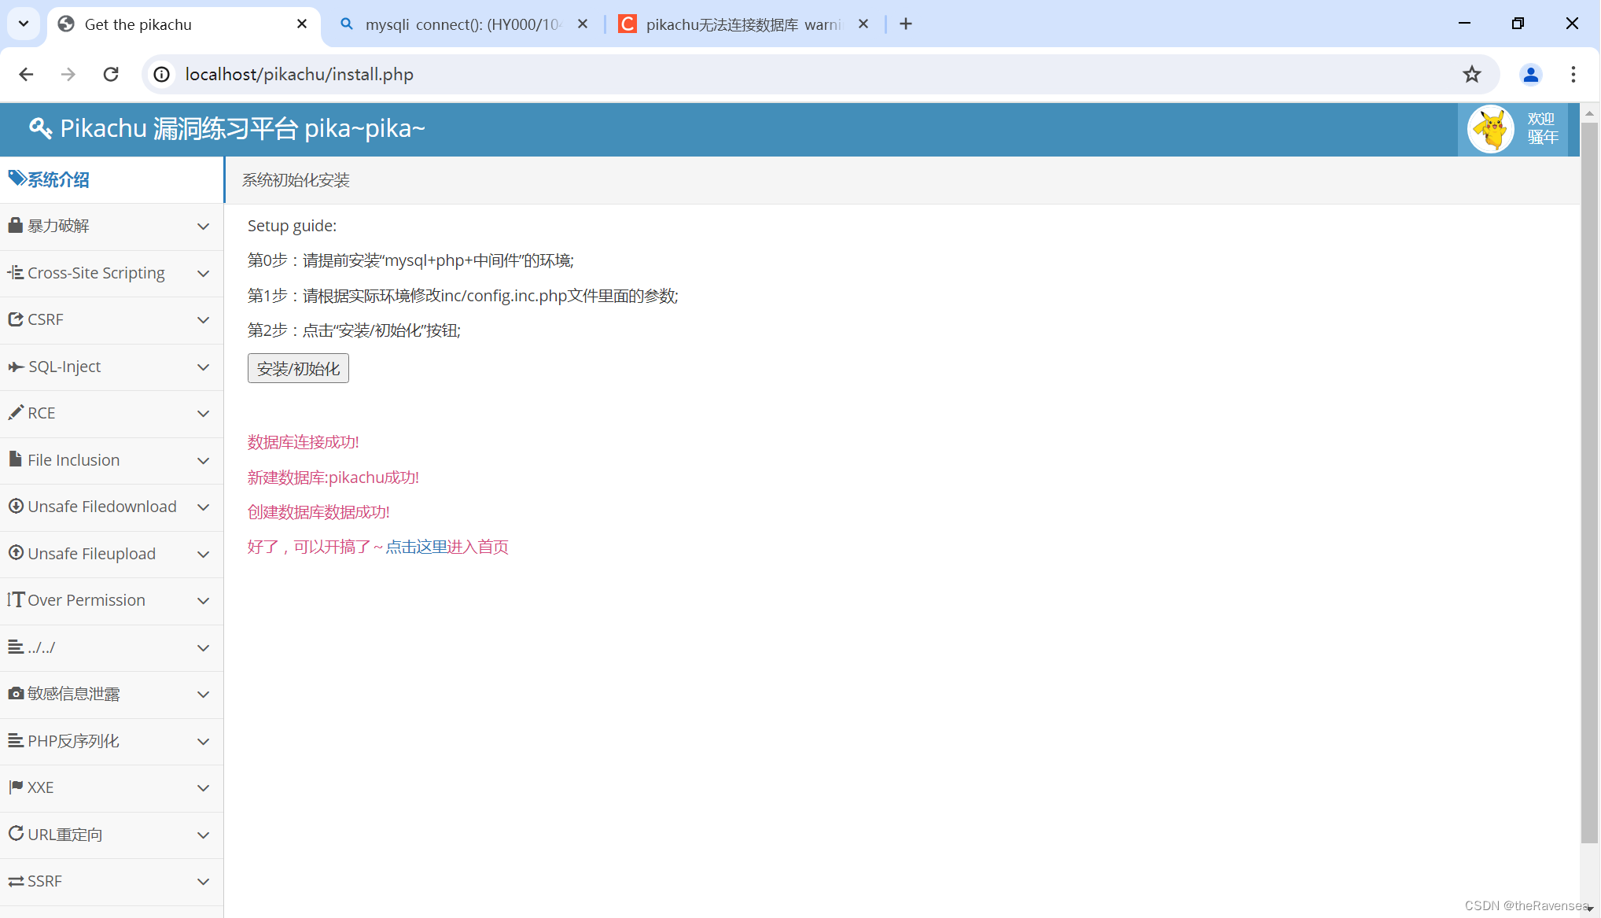1601x918 pixels.
Task: Click the RCE pencil icon
Action: (15, 412)
